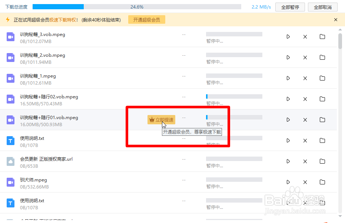Cancel the 训狗秘籍+随行02.vob.mpeg download
The image size is (345, 223).
305,99
